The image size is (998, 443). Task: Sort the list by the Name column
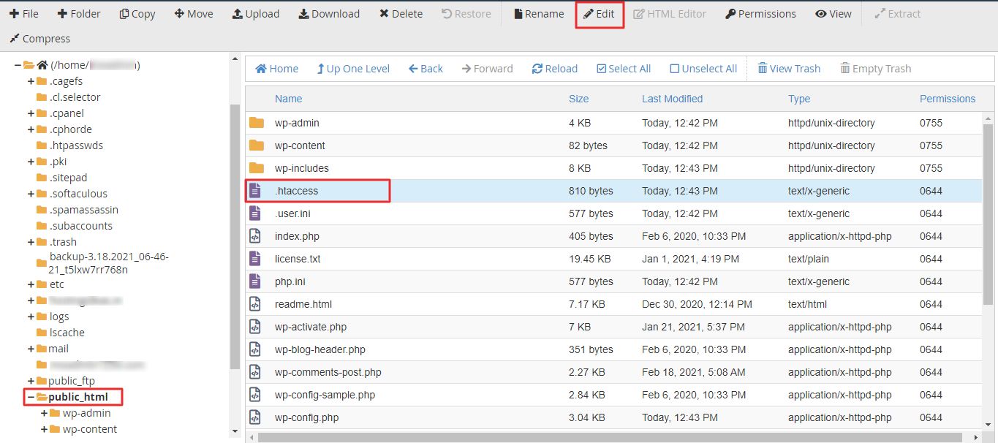point(288,99)
